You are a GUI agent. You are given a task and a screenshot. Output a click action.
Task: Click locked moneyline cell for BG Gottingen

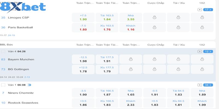131,69
